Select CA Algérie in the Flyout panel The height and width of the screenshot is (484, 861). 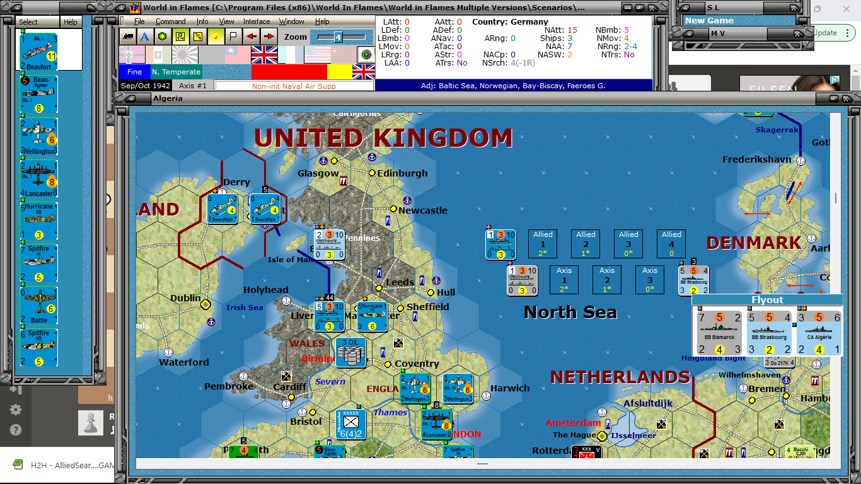pos(819,333)
